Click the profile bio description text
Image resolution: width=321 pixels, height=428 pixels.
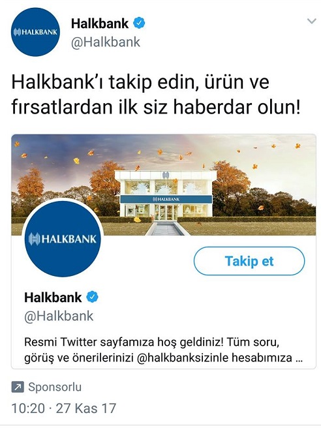click(163, 350)
